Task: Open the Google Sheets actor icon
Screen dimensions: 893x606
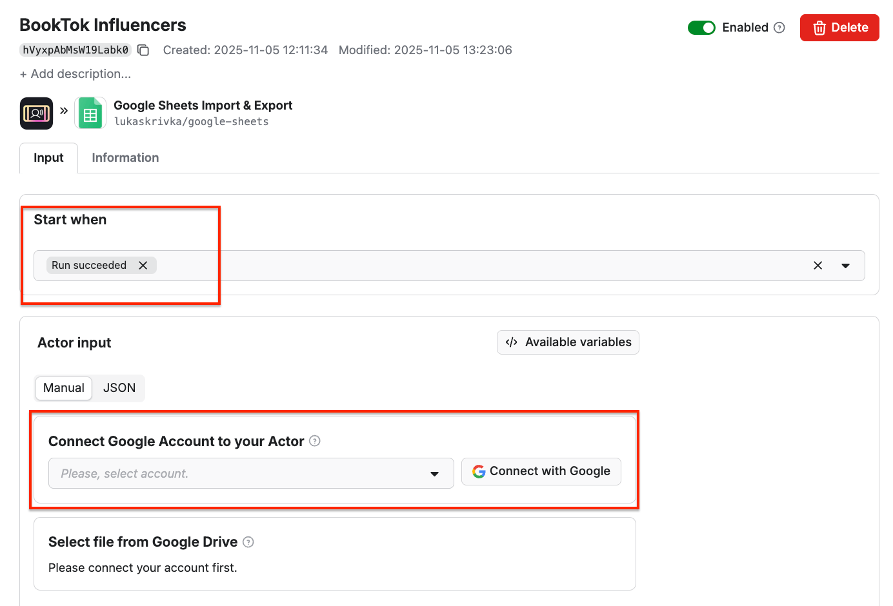Action: (x=90, y=113)
